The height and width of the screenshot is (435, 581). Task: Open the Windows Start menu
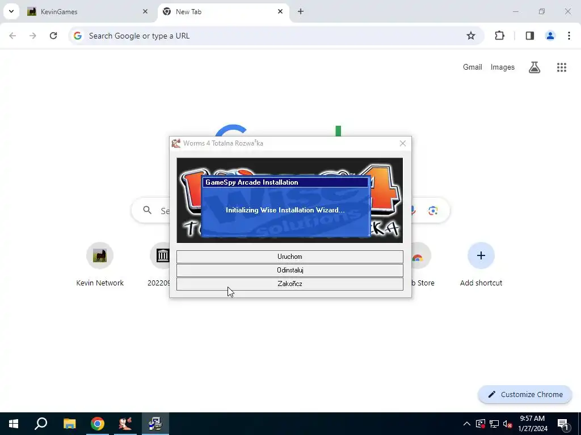tap(14, 424)
